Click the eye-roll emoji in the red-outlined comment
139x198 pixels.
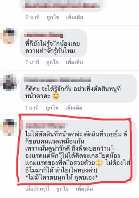99,163
